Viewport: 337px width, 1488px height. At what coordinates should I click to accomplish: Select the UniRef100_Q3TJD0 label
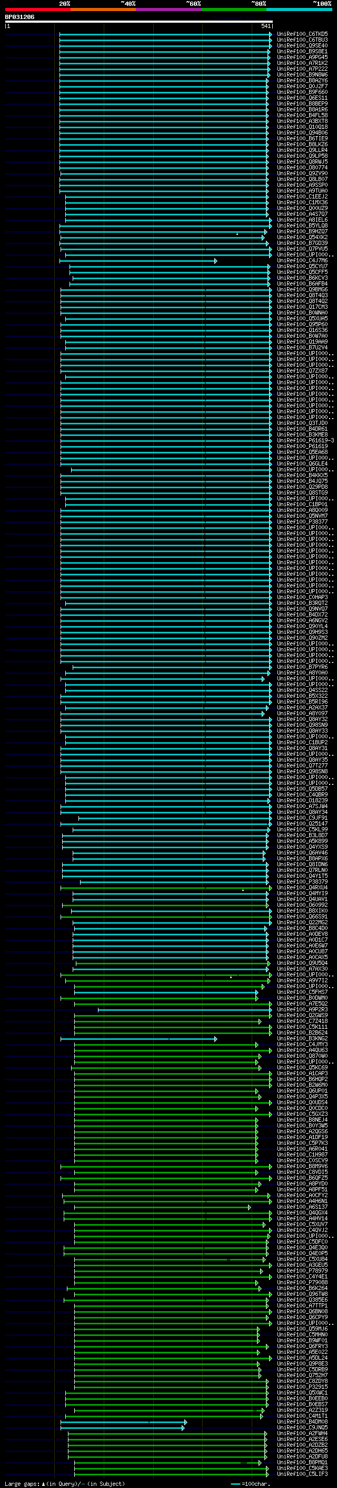[302, 423]
